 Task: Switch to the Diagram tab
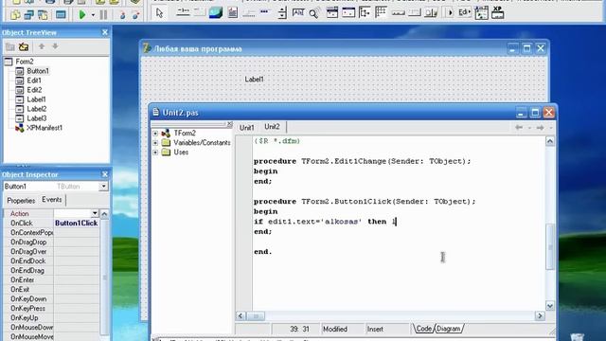(448, 329)
